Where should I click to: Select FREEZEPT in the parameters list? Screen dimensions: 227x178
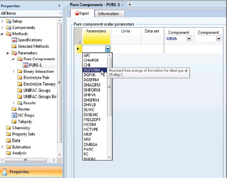click(92, 119)
